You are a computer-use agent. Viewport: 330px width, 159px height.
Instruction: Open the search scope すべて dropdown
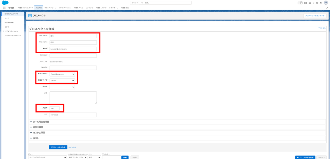pyautogui.click(x=134, y=3)
